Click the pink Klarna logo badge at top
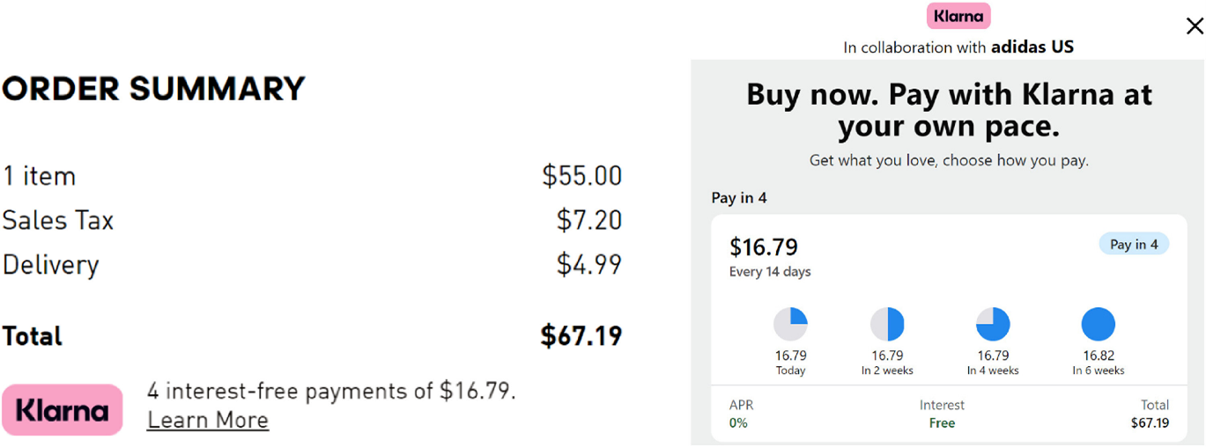The width and height of the screenshot is (1206, 447). tap(958, 16)
